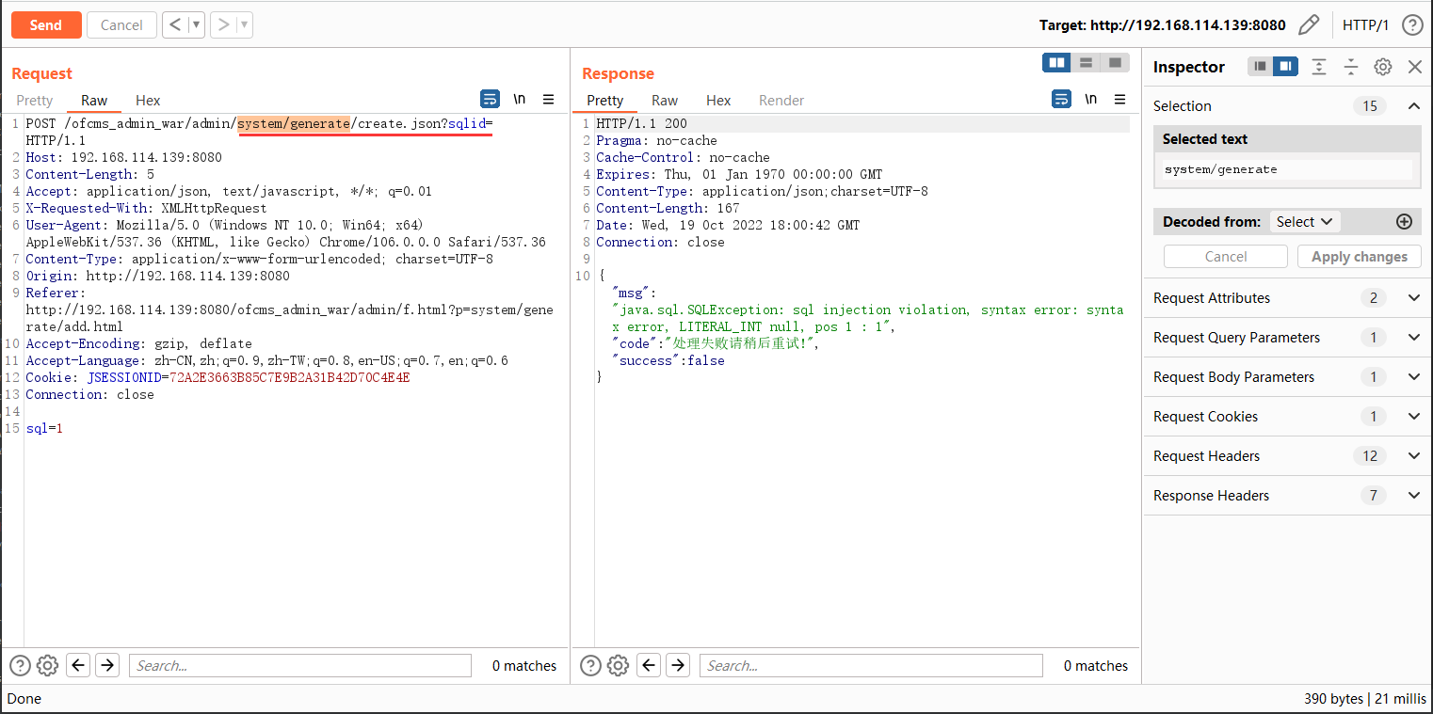Image resolution: width=1433 pixels, height=714 pixels.
Task: Open Request search settings gear
Action: point(47,666)
